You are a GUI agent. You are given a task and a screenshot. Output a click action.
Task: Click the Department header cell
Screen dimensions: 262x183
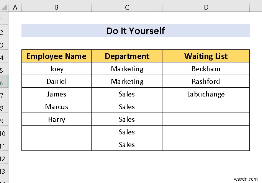[127, 56]
